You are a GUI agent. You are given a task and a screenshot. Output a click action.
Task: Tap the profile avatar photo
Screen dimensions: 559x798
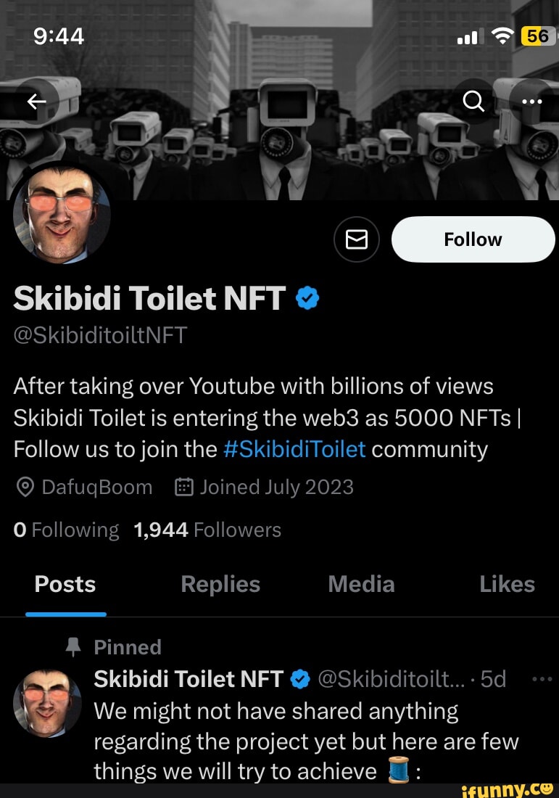(x=62, y=214)
